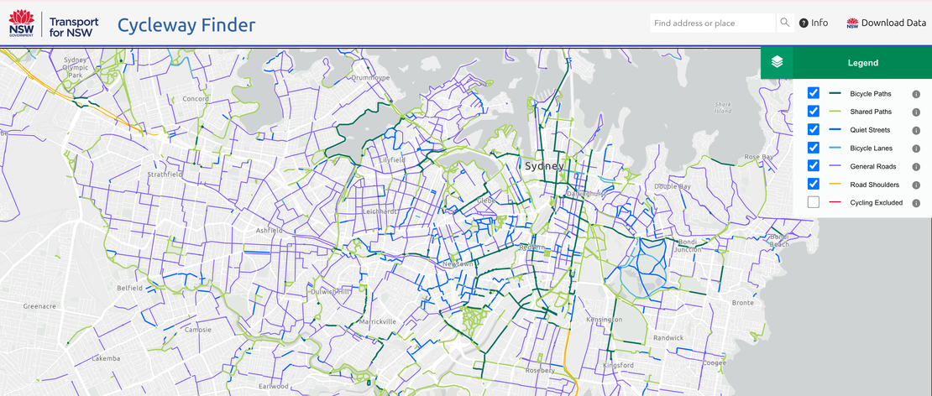Image resolution: width=932 pixels, height=396 pixels.
Task: Uncheck the Bicycle Lanes layer
Action: [x=814, y=147]
